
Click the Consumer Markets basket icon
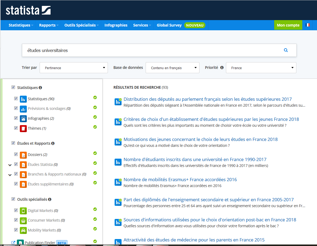[x=23, y=221]
